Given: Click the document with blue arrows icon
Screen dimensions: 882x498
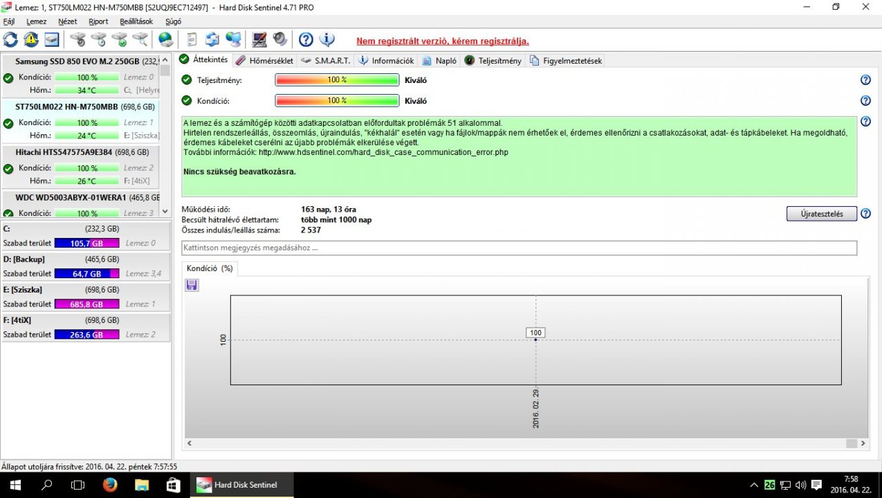Looking at the screenshot, I should 213,39.
